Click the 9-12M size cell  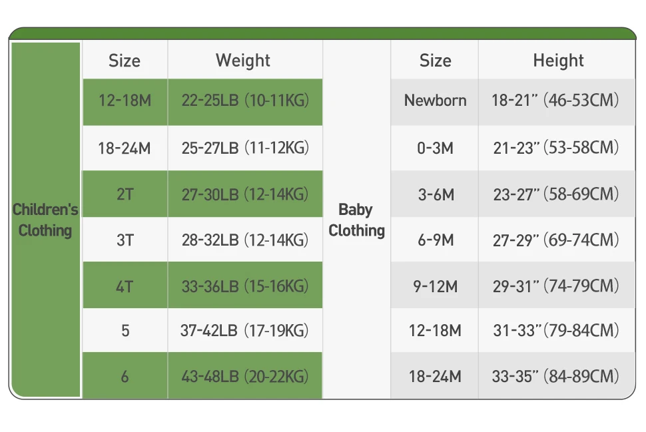(x=435, y=286)
